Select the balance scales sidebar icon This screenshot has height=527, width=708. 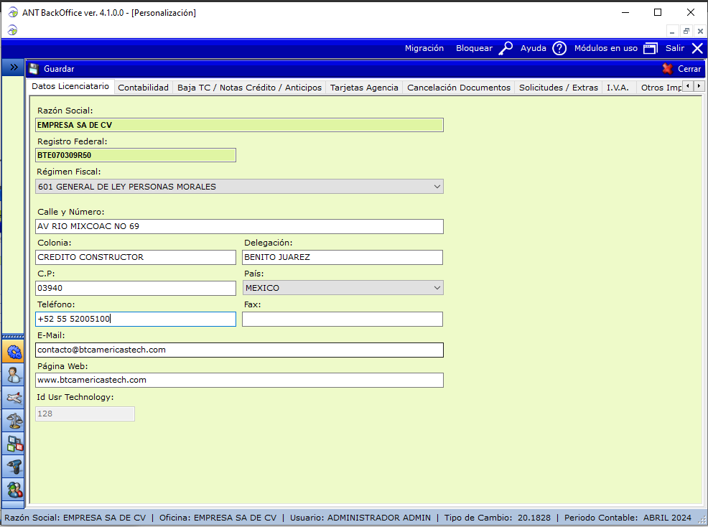[x=14, y=421]
